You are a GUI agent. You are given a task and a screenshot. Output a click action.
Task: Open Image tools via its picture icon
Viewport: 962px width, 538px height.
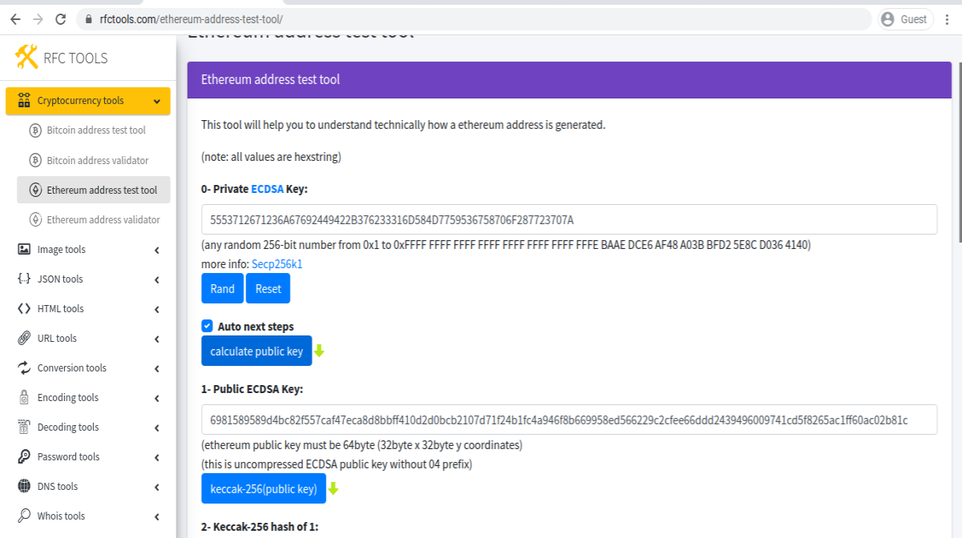pos(23,249)
